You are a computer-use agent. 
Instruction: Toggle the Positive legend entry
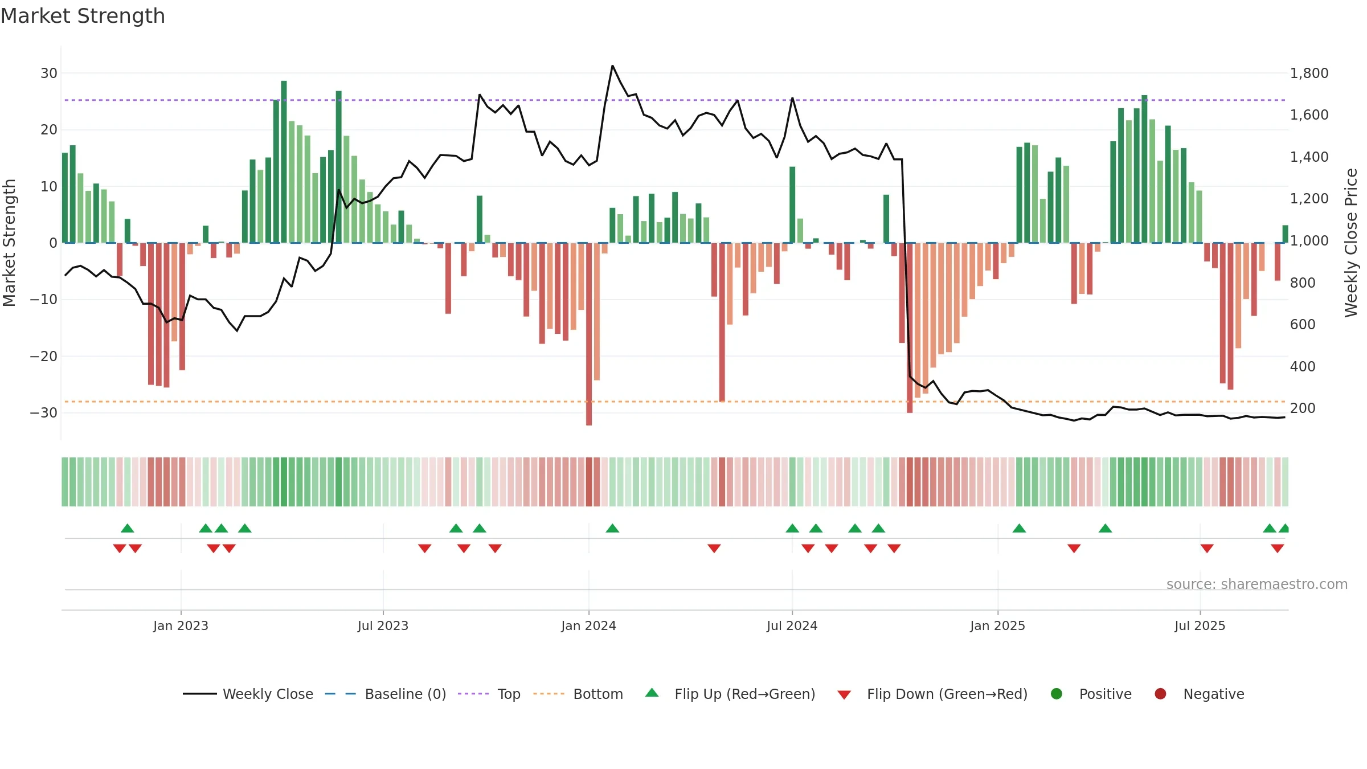[x=1091, y=694]
